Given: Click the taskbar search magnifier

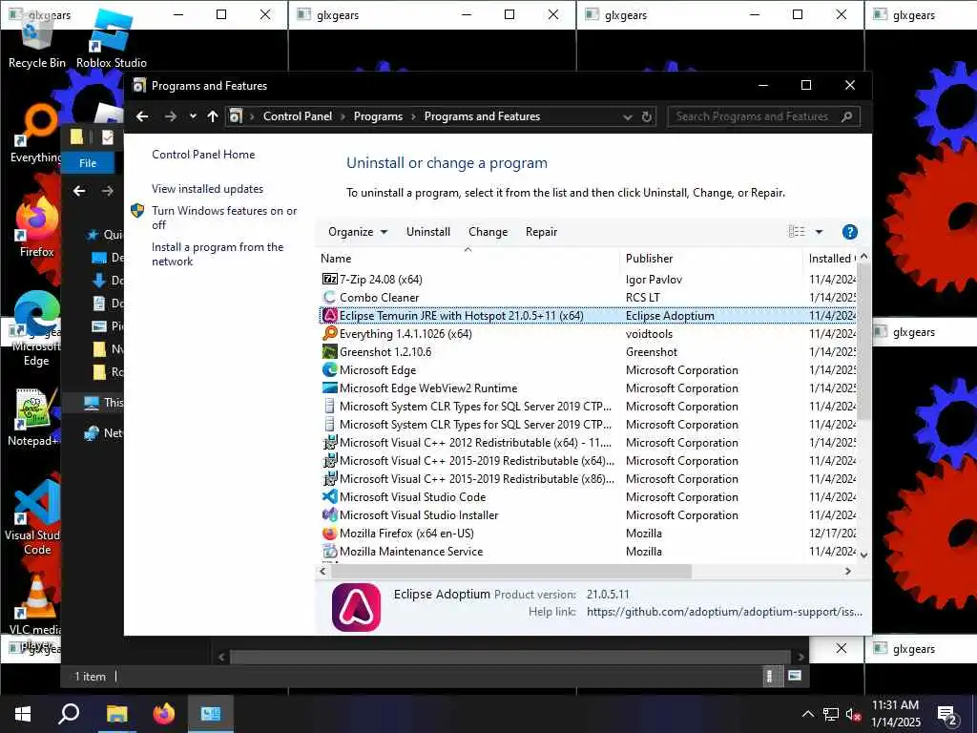Looking at the screenshot, I should (x=69, y=714).
